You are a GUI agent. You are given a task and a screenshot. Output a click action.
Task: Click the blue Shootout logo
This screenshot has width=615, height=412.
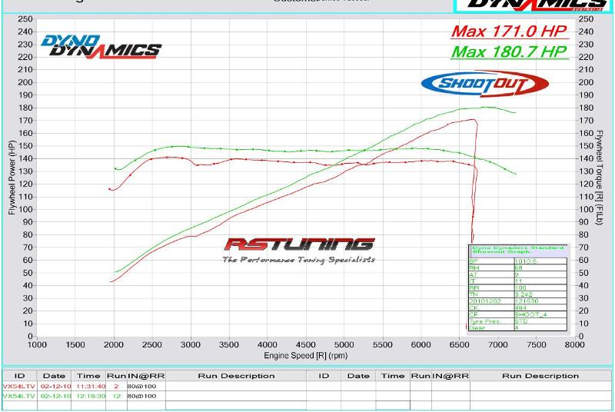click(484, 83)
